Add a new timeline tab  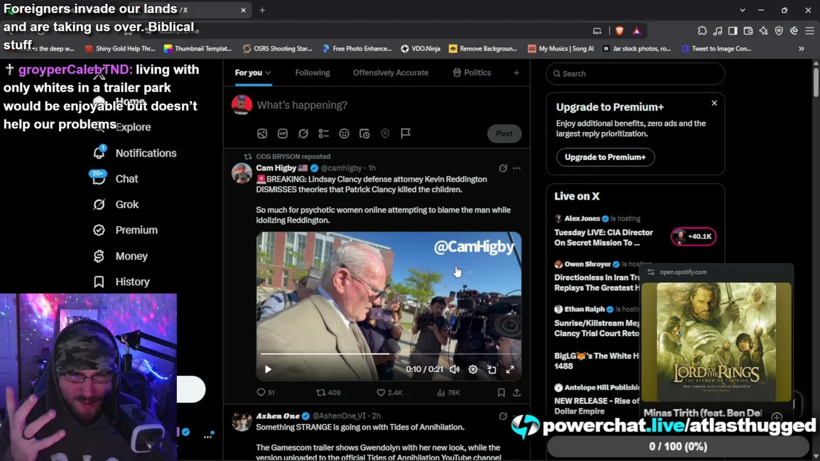coord(516,72)
